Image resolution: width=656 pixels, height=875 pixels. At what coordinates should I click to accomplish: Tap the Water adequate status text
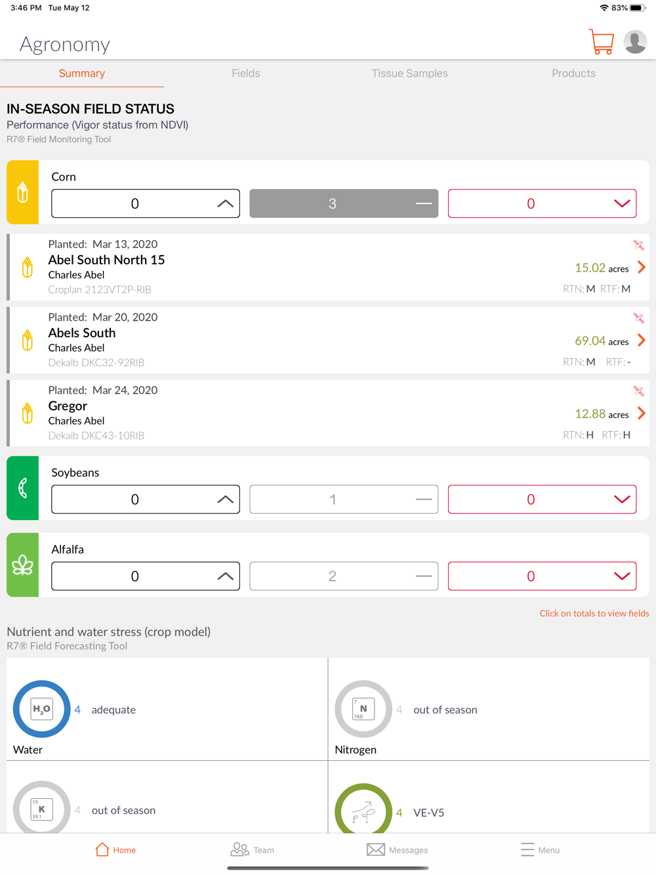(x=113, y=710)
